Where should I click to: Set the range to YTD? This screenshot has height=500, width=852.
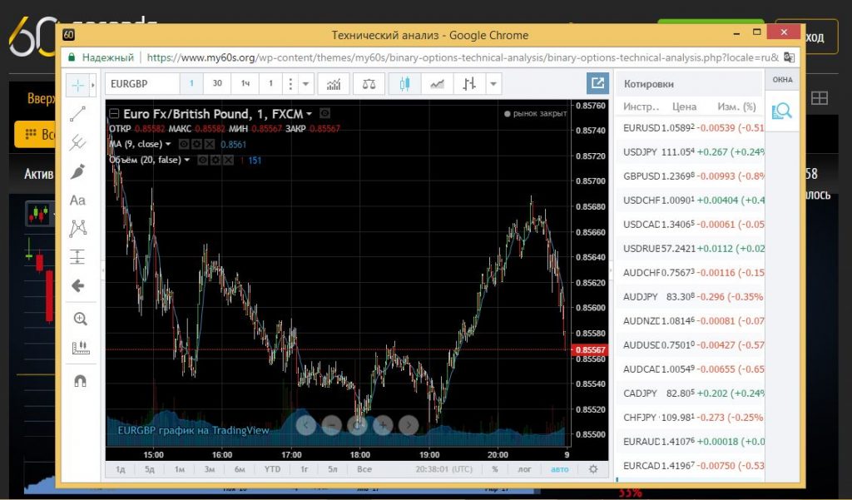tap(272, 469)
